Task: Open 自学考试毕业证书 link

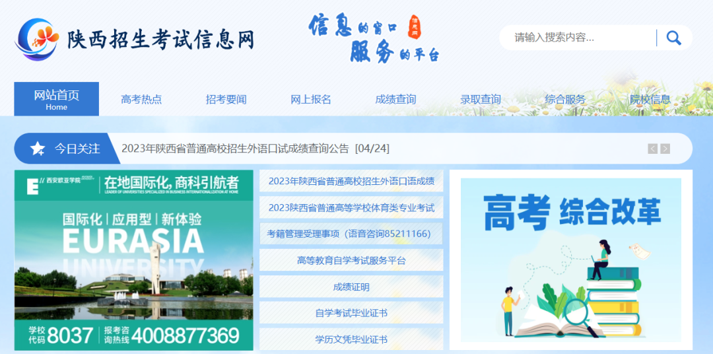Action: click(x=351, y=313)
